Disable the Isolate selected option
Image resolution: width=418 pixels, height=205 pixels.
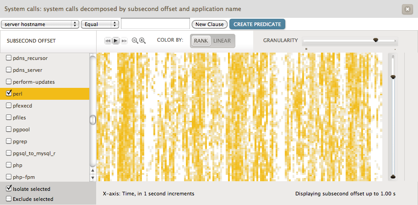[x=9, y=189]
